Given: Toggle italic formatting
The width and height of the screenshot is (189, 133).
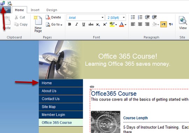Looking at the screenshot, I should click(77, 24).
